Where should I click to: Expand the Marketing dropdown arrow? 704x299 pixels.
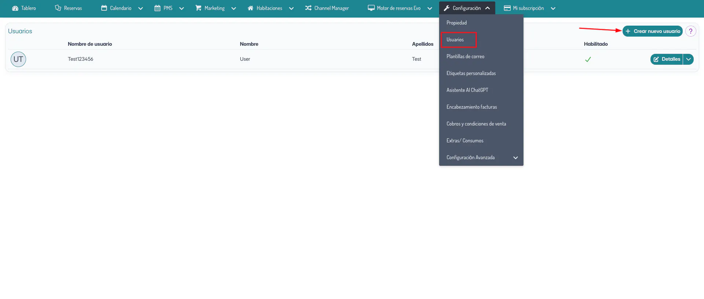[234, 8]
